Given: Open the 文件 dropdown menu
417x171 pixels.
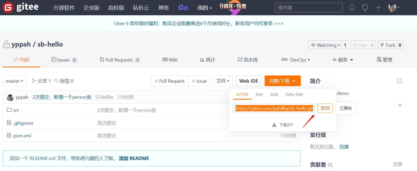Looking at the screenshot, I should pos(223,81).
